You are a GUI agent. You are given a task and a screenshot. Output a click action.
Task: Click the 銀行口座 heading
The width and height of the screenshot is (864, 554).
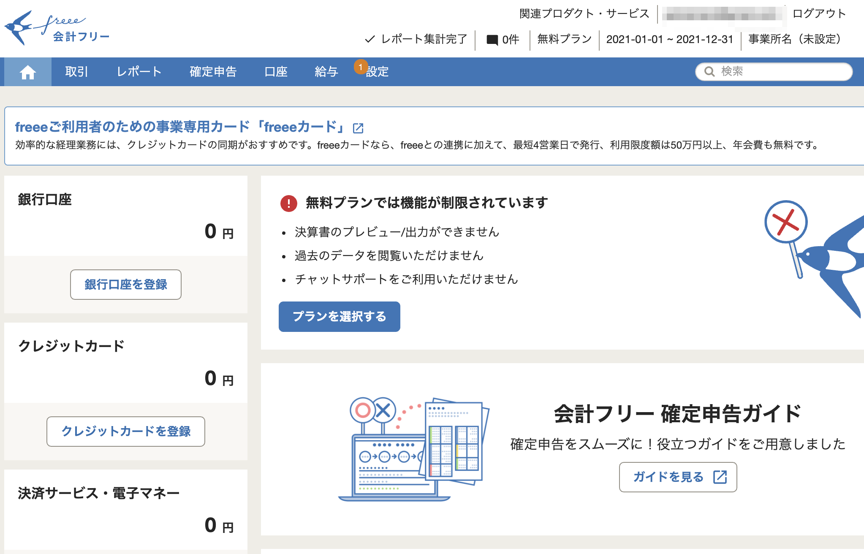pos(45,199)
